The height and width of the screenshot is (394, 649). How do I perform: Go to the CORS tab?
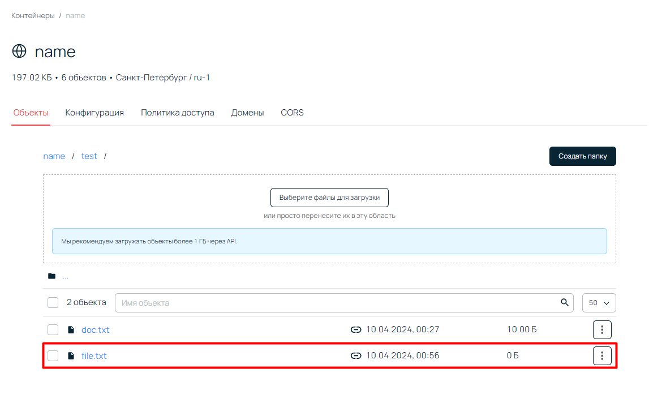coord(292,113)
